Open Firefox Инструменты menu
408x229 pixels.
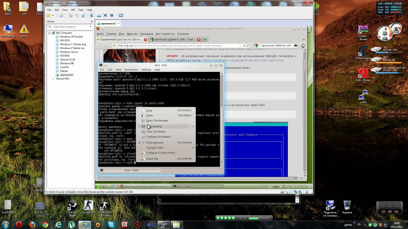[x=165, y=34]
